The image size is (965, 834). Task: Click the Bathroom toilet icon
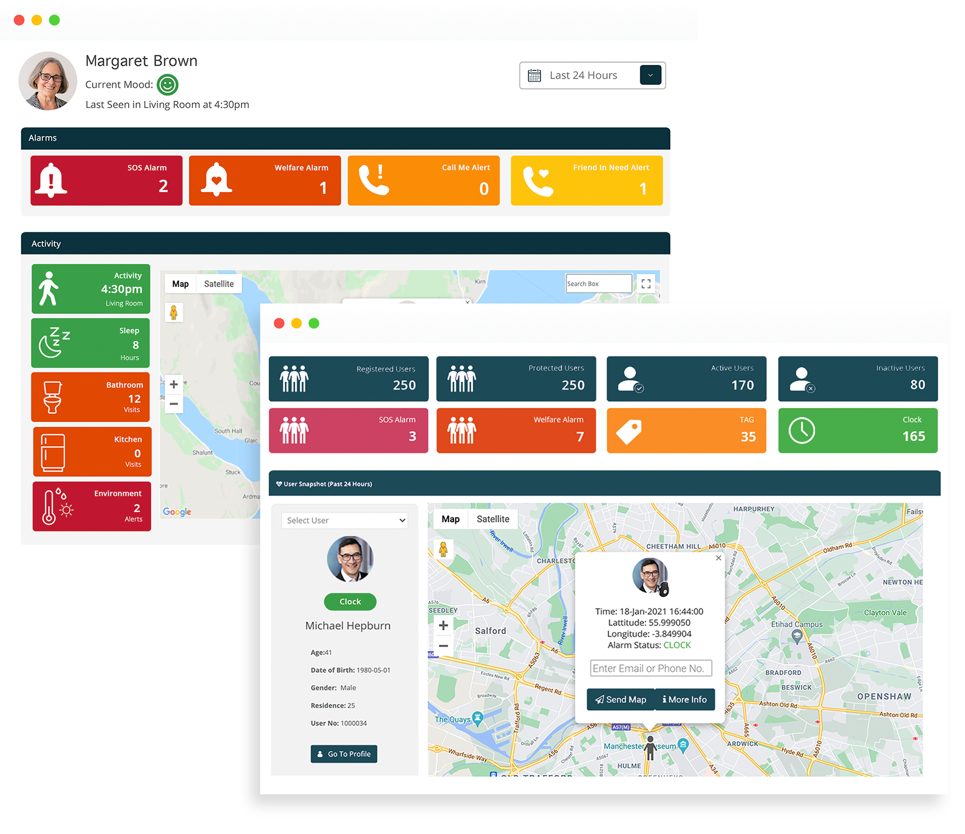[52, 397]
